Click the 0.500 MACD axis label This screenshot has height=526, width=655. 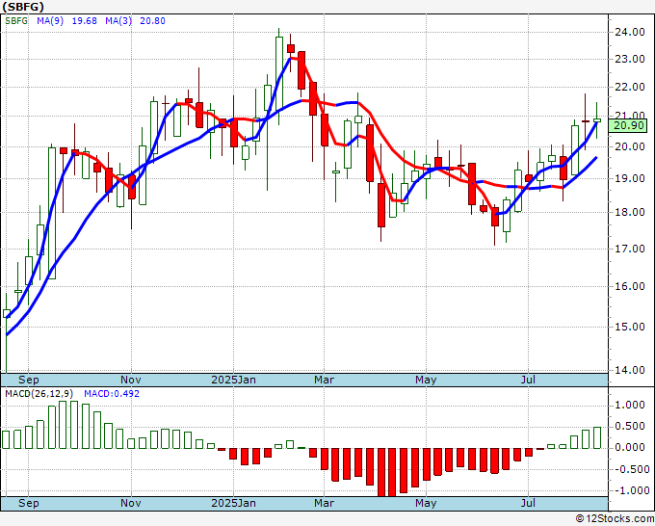630,426
